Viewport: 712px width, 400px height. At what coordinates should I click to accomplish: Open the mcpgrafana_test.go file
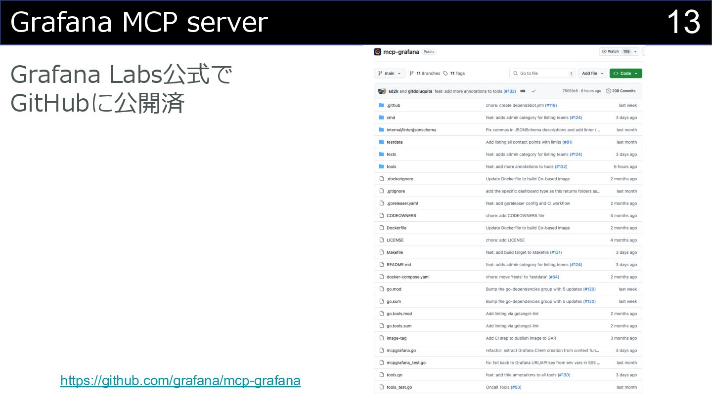[406, 362]
